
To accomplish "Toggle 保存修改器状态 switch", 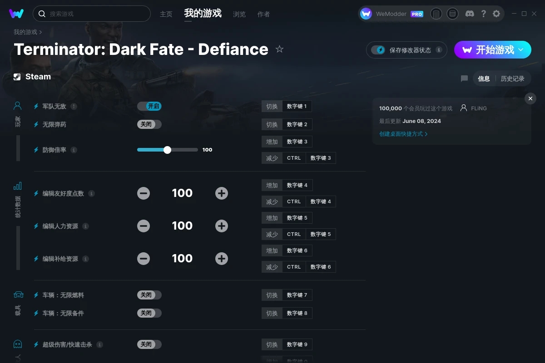I will pyautogui.click(x=378, y=50).
